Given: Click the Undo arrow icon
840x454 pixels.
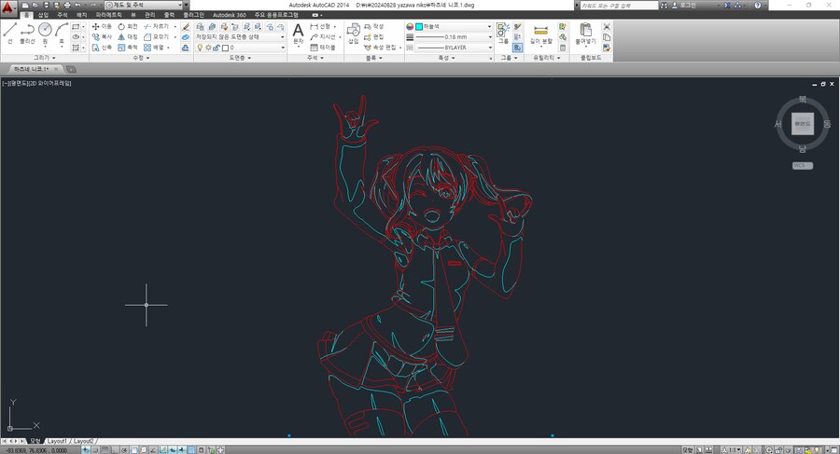Looking at the screenshot, I should pyautogui.click(x=77, y=5).
